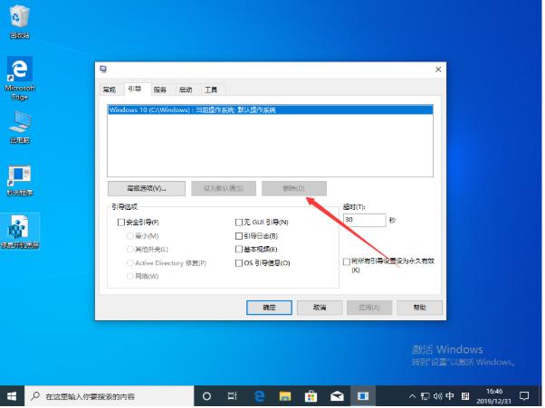The height and width of the screenshot is (408, 545).
Task: Open the Recycle Bin desktop icon
Action: coord(20,21)
